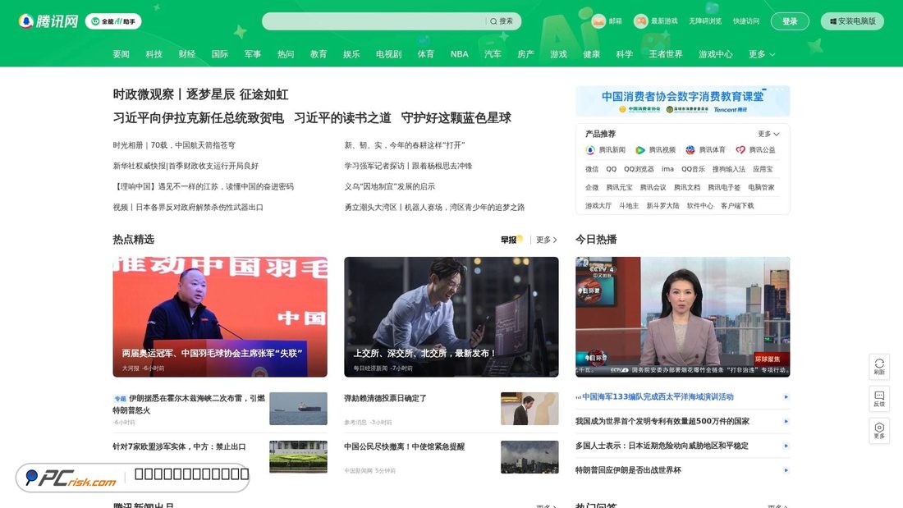Open headline 时政微观察｜逐梦星辰 征途如虹
This screenshot has height=508, width=903.
click(200, 94)
